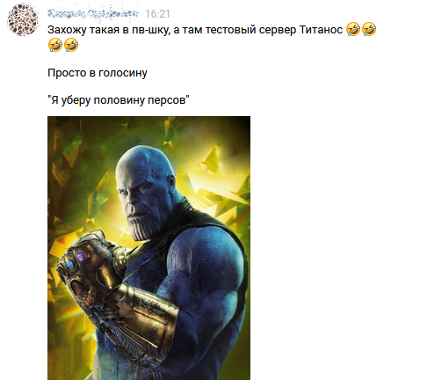The image size is (427, 387).
Task: Click the 16:21 message timestamp
Action: [157, 14]
